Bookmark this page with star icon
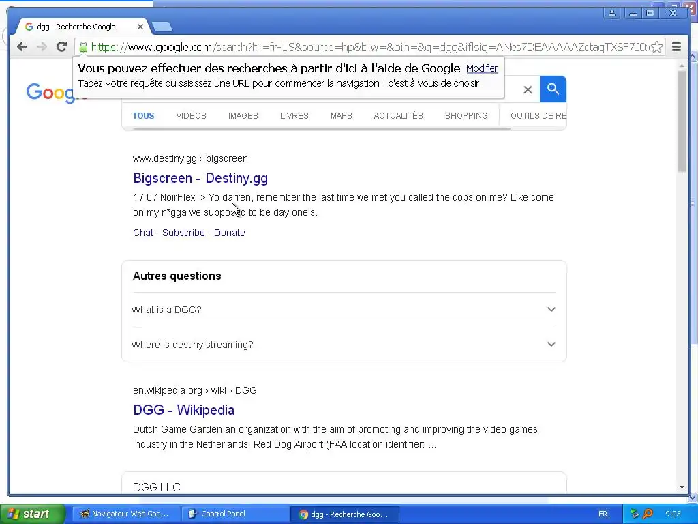 click(656, 47)
